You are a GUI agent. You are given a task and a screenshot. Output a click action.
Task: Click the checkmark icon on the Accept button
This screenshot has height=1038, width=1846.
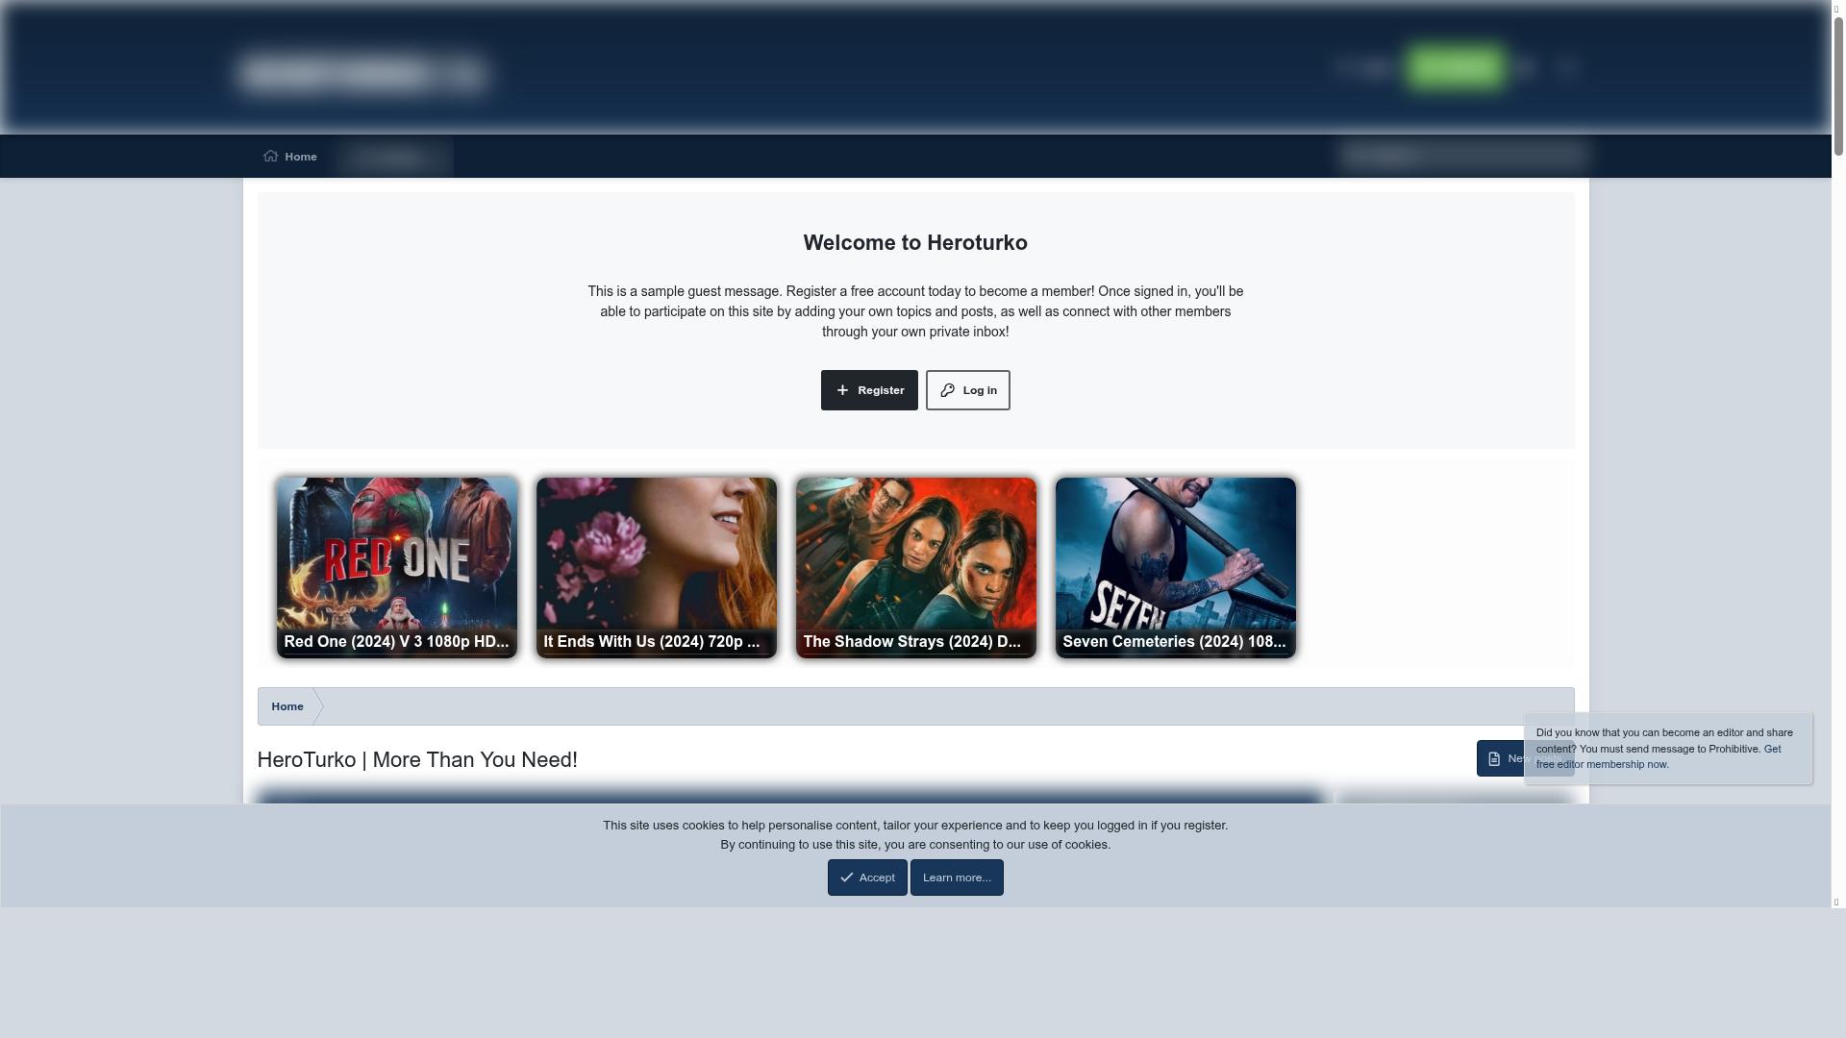click(x=846, y=877)
